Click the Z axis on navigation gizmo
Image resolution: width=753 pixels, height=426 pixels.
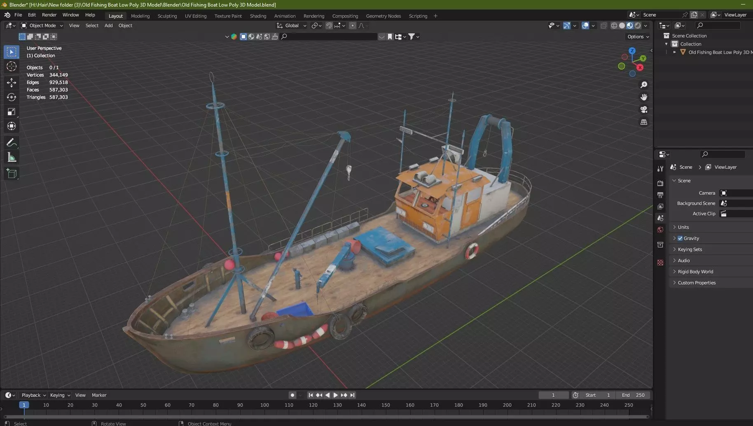tap(632, 51)
